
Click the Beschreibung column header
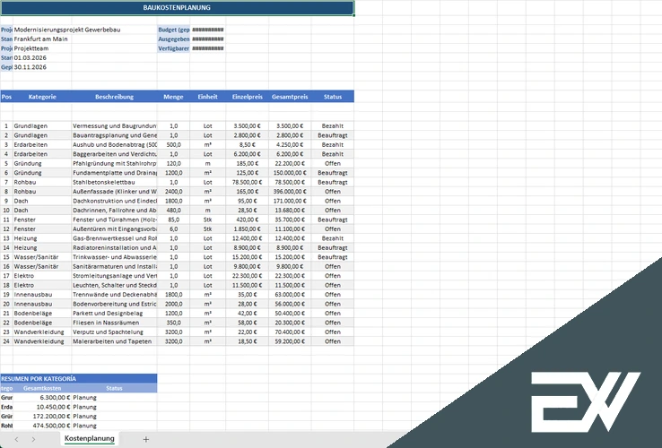pyautogui.click(x=115, y=97)
